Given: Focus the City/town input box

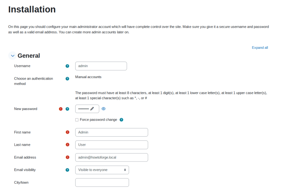Looking at the screenshot, I should [102, 182].
